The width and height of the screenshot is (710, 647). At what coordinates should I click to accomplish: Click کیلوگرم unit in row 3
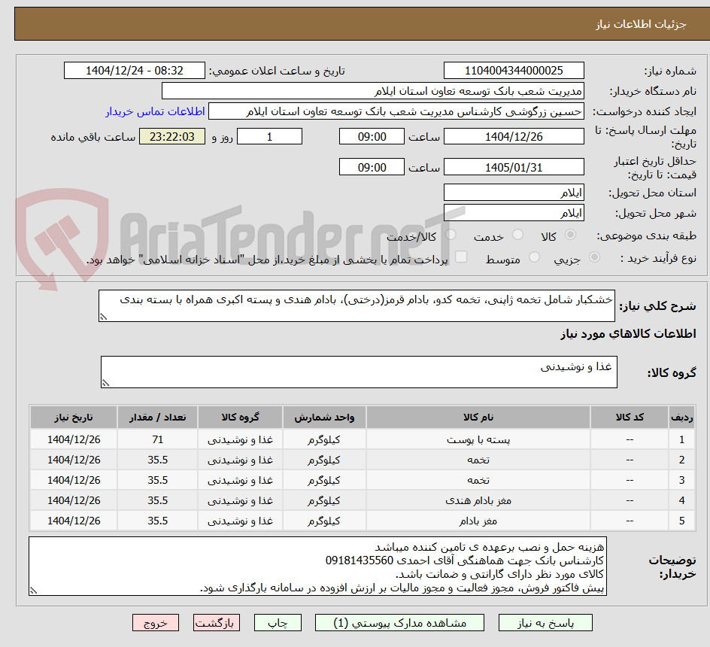coord(324,481)
